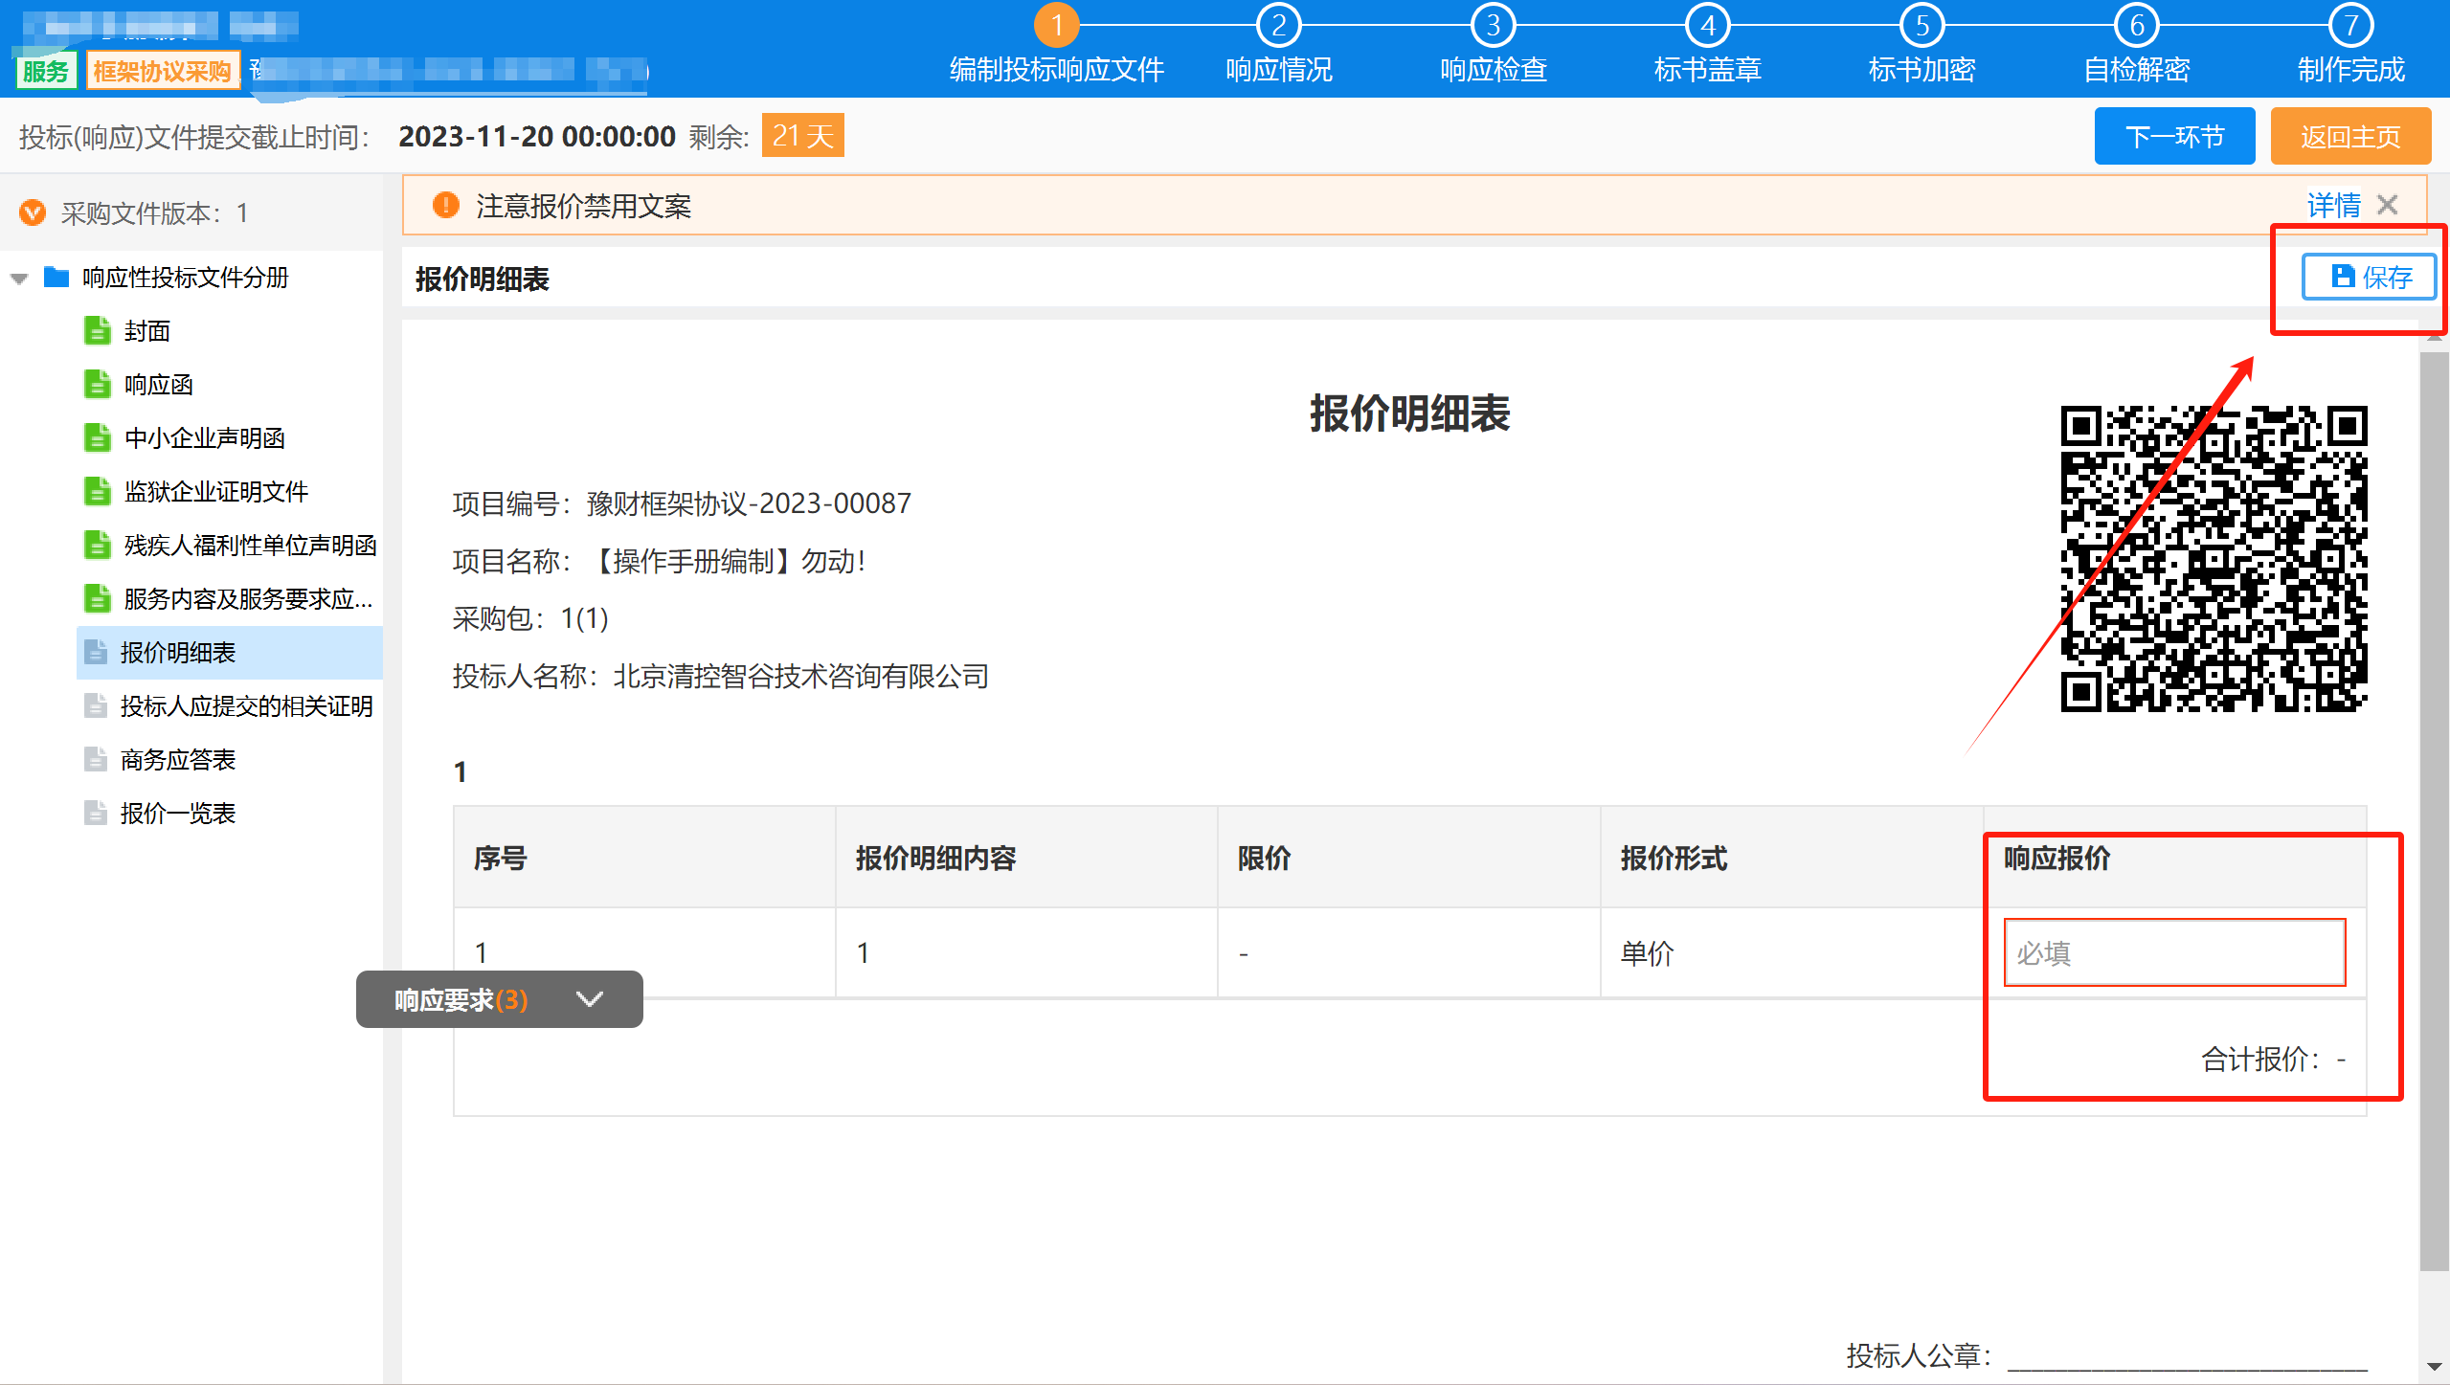The image size is (2450, 1385).
Task: Select 商务应答表 in the tree
Action: click(178, 760)
